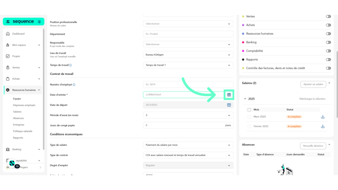Open the Absences submenu item
This screenshot has width=338, height=190.
tap(18, 118)
